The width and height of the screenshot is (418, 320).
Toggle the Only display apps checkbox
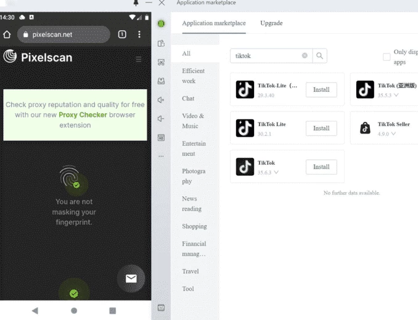387,57
